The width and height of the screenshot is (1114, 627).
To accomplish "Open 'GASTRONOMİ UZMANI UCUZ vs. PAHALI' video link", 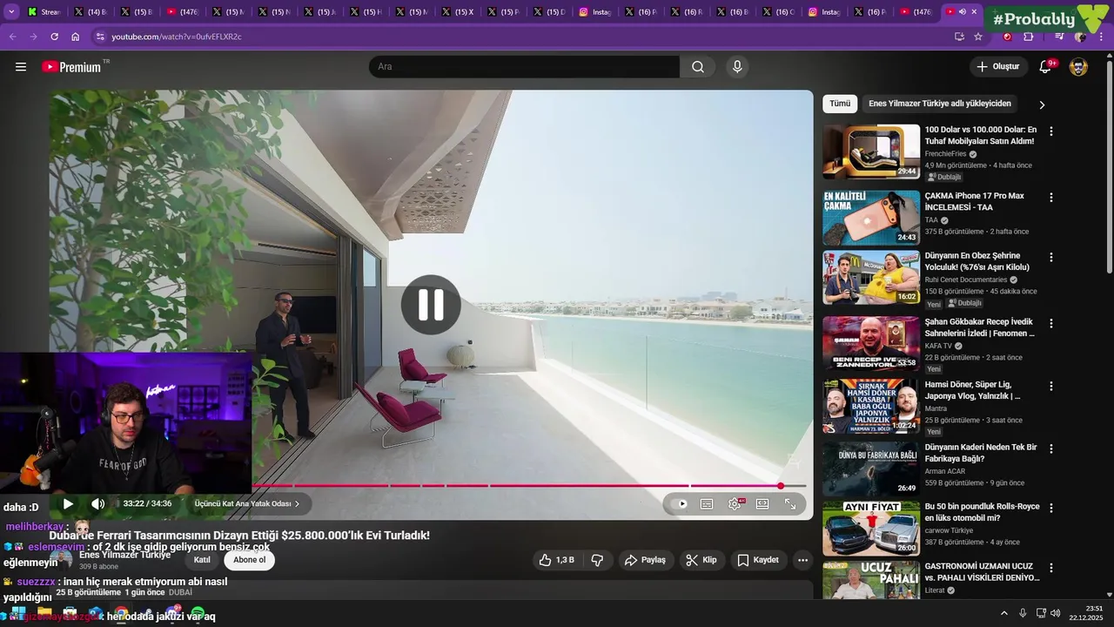I will [983, 571].
